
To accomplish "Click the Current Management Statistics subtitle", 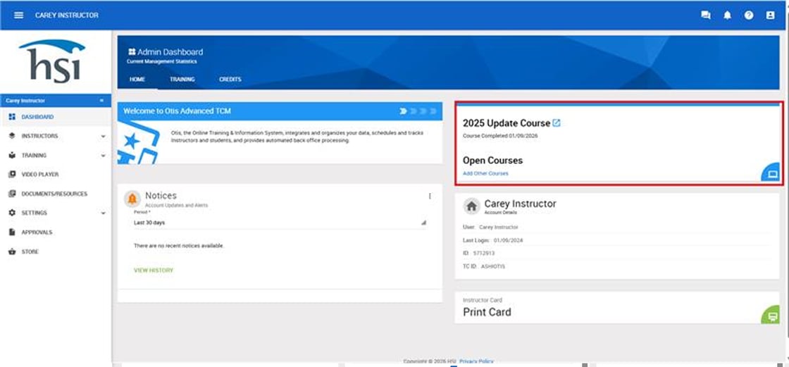I will [x=161, y=61].
